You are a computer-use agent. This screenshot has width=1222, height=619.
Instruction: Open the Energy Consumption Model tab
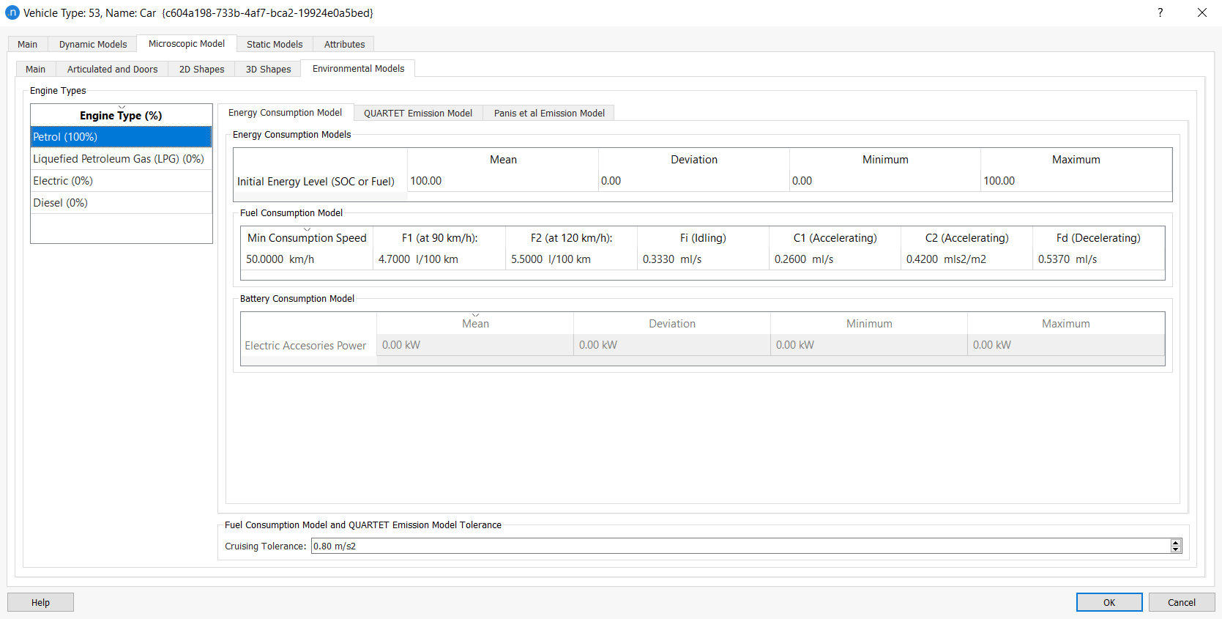pyautogui.click(x=286, y=112)
